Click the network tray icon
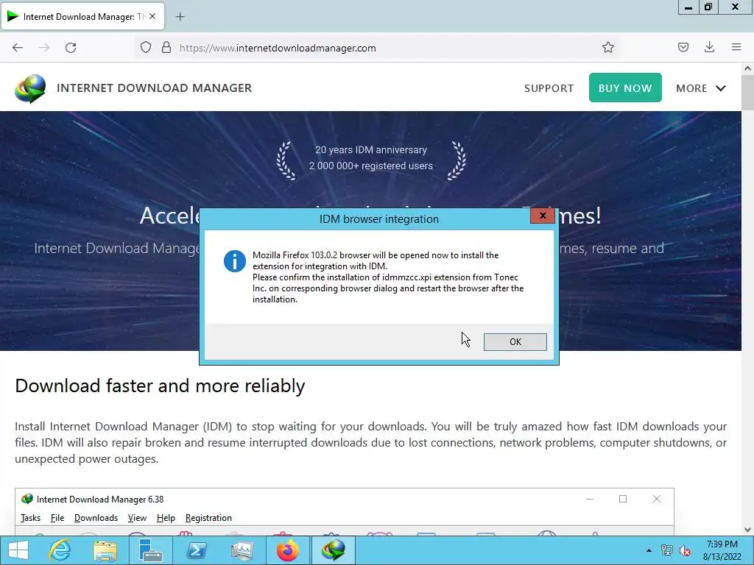 click(x=667, y=550)
